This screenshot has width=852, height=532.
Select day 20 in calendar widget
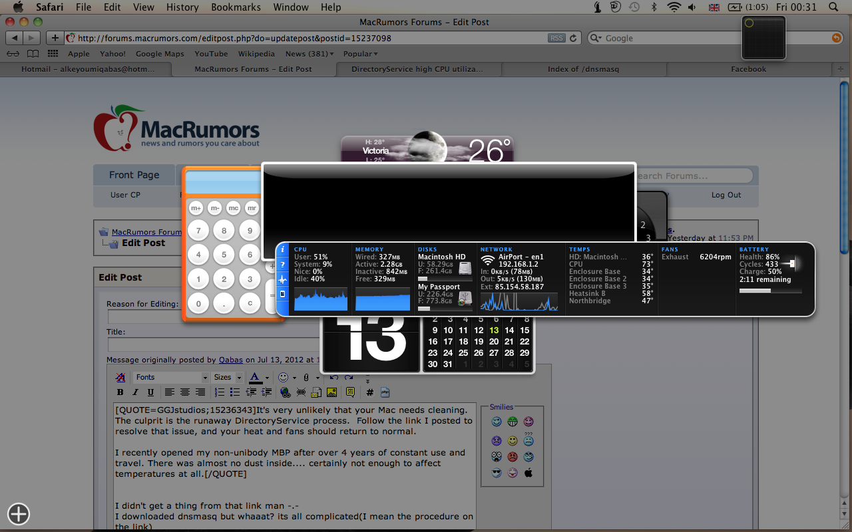coord(494,341)
